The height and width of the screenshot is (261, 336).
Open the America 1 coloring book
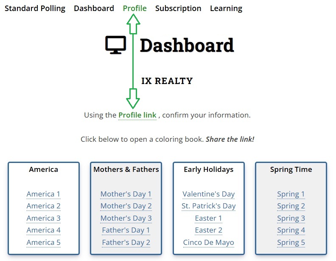(x=43, y=194)
